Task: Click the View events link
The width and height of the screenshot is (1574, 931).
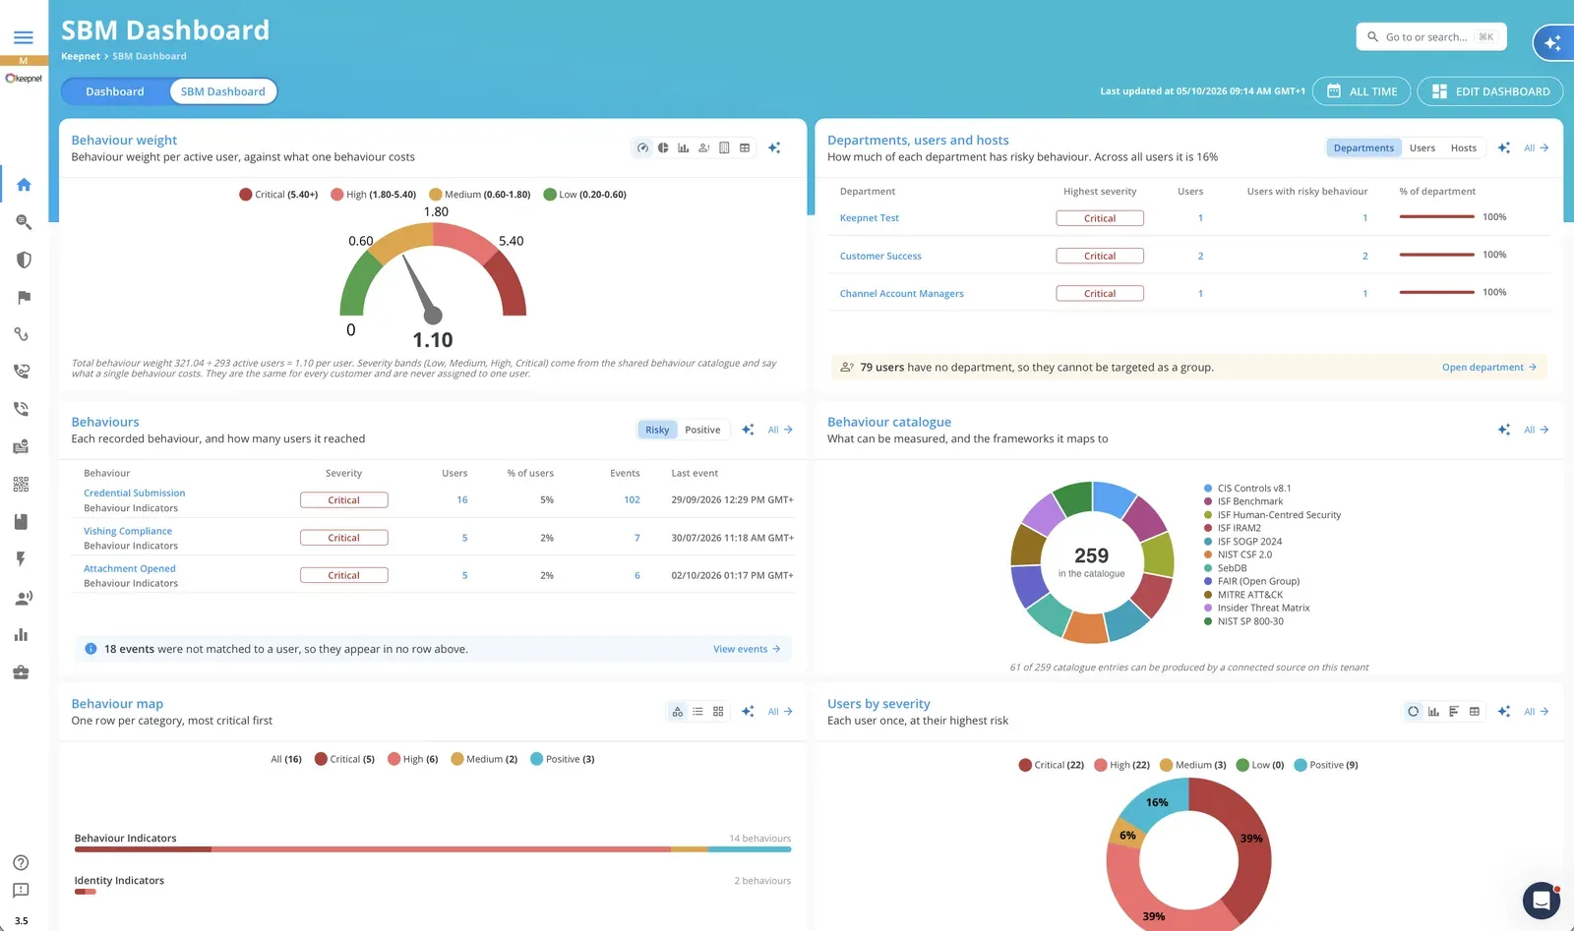Action: coord(747,649)
